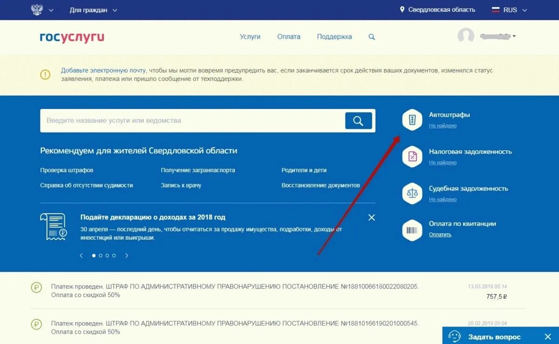Screen dimensions: 559x344
Task: Click 'Не найдено' under Судебная задолженность
Action: [443, 199]
